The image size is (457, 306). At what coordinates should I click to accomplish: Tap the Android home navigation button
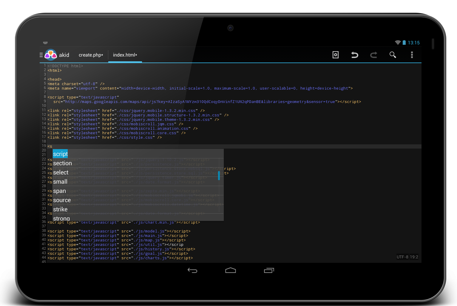tap(231, 270)
